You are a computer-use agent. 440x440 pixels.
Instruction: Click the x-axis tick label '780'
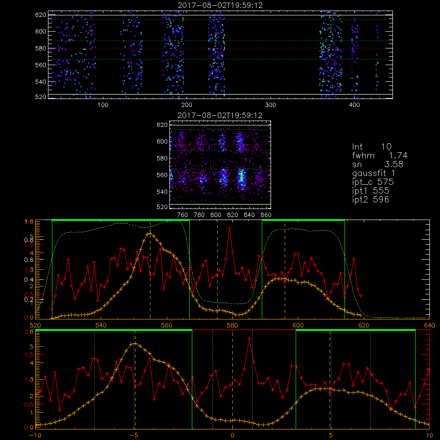[x=199, y=215]
